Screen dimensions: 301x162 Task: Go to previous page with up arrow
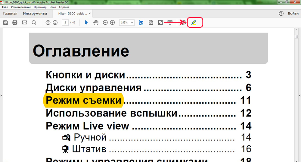click(48, 23)
